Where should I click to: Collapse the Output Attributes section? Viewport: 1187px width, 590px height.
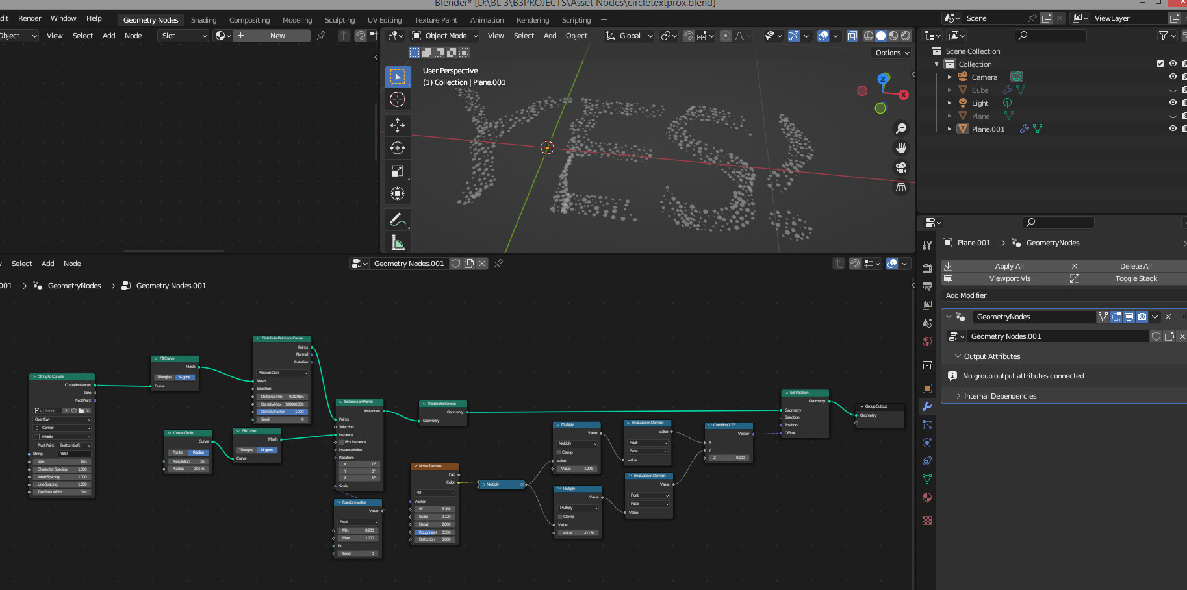pos(958,356)
